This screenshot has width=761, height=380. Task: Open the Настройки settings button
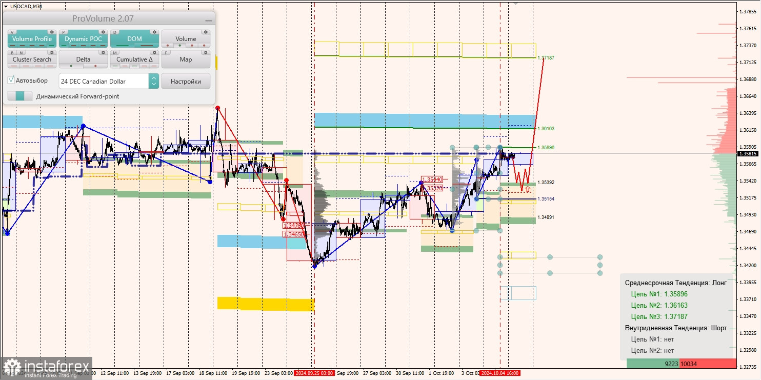186,81
